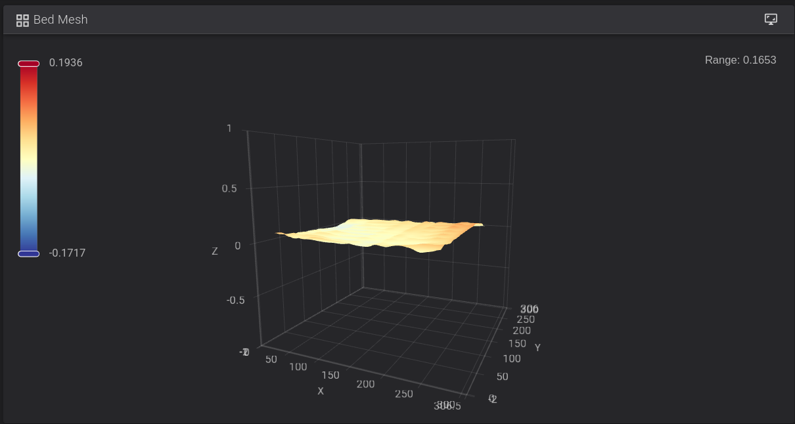795x424 pixels.
Task: Click the X axis label
Action: (x=321, y=391)
